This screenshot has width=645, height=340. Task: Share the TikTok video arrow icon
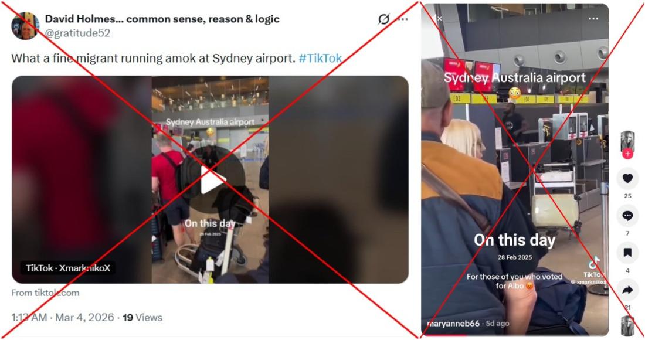point(627,290)
